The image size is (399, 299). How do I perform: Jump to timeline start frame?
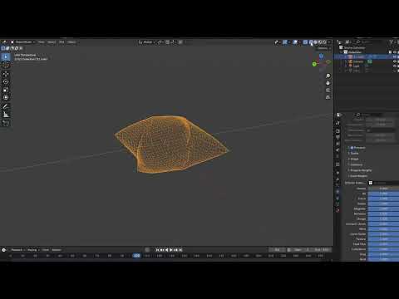click(157, 250)
